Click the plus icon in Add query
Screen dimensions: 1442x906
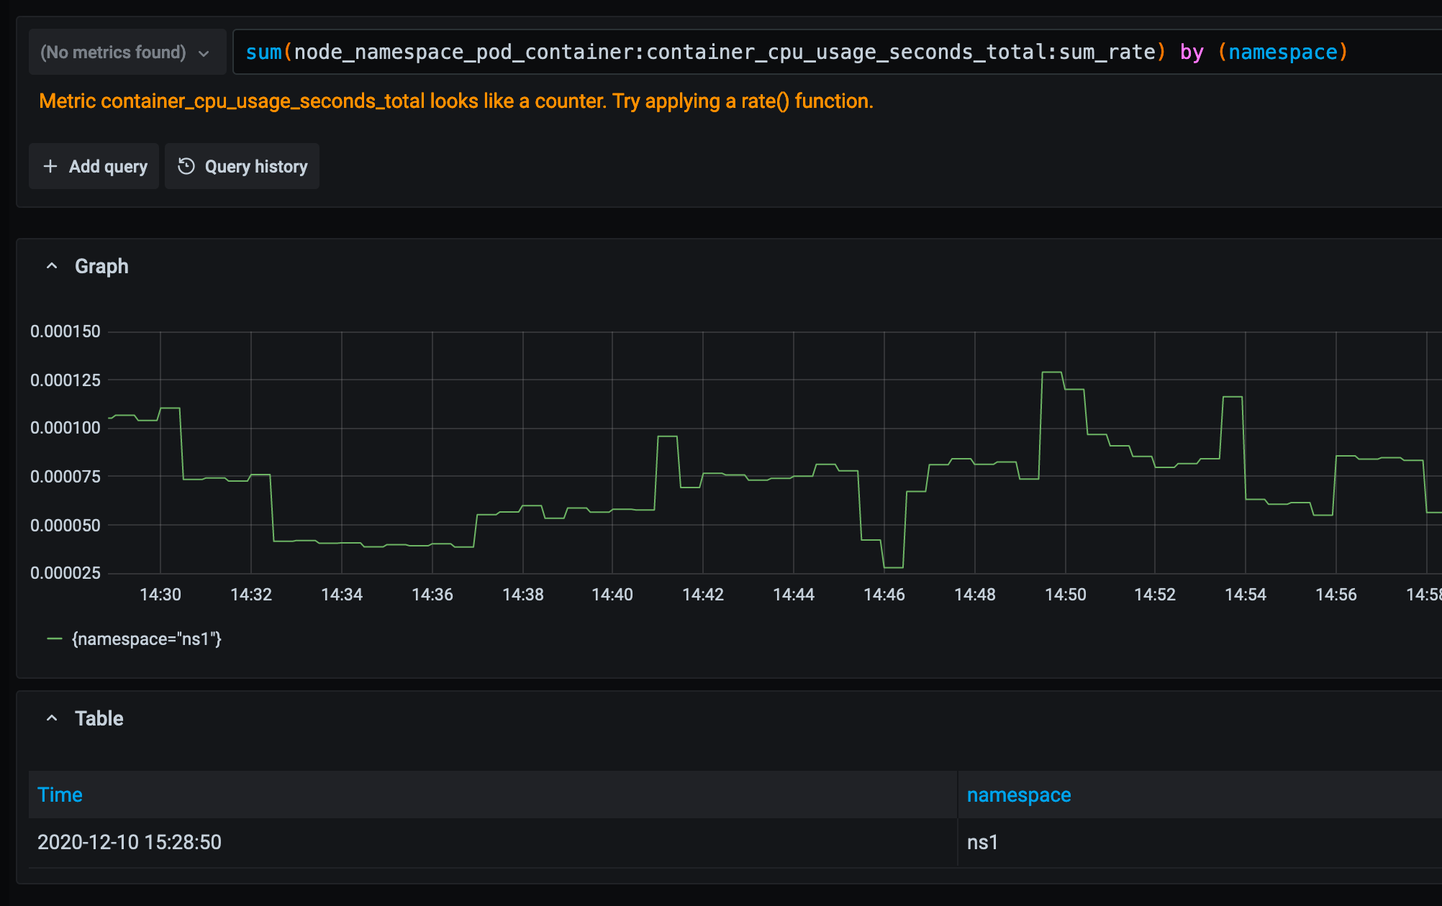point(50,166)
